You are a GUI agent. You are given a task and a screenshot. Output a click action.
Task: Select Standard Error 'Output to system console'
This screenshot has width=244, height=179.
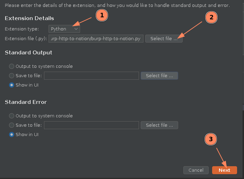[12, 116]
